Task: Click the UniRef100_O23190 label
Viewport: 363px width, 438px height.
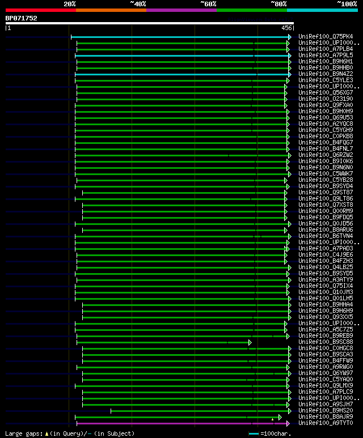Action: 326,99
